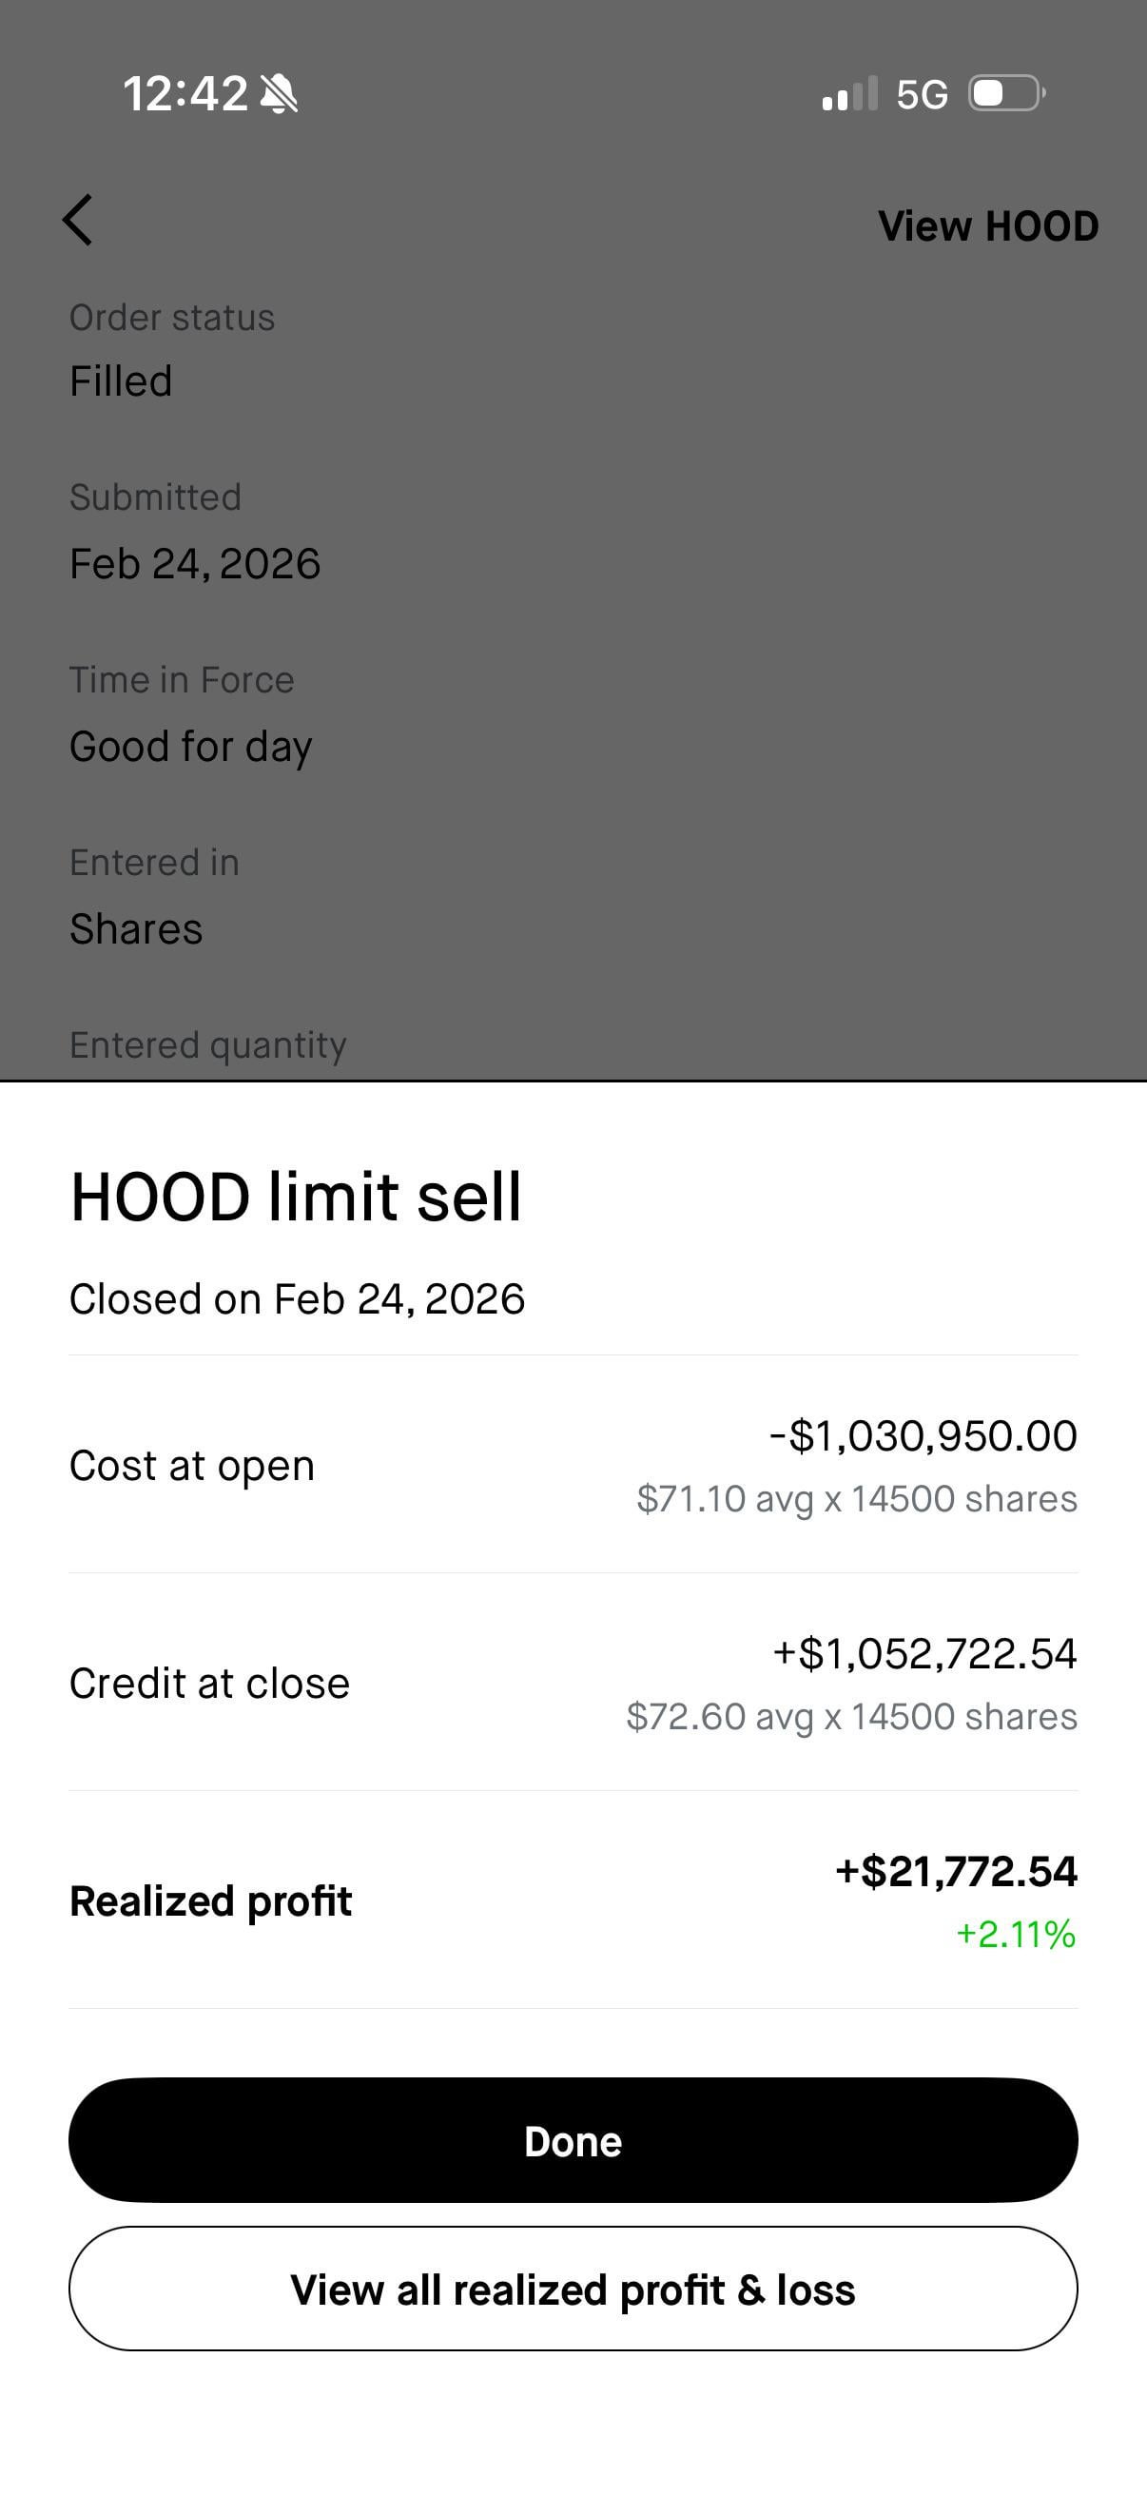Tap the Entered in Shares field

tap(136, 929)
